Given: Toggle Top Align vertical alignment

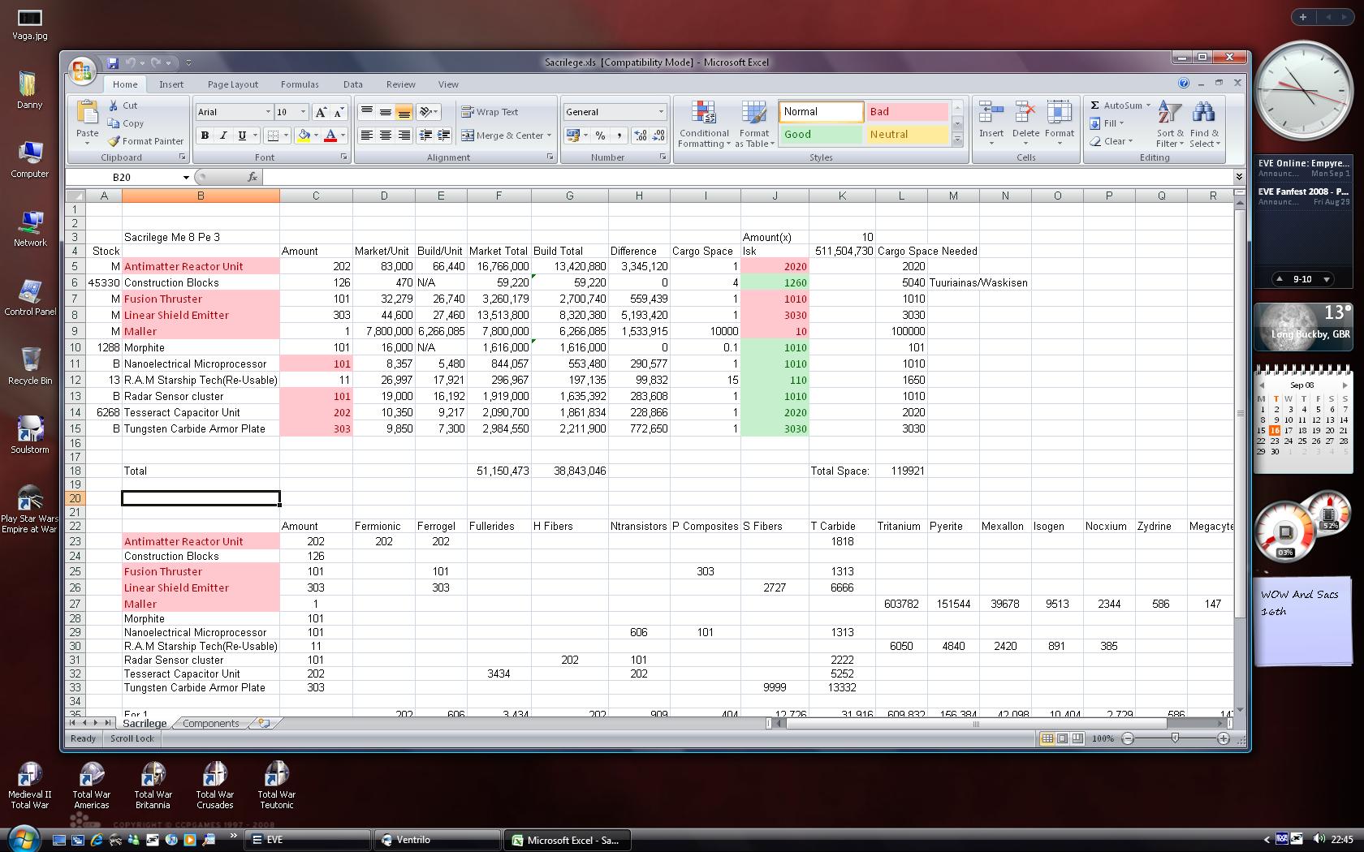Looking at the screenshot, I should tap(367, 112).
